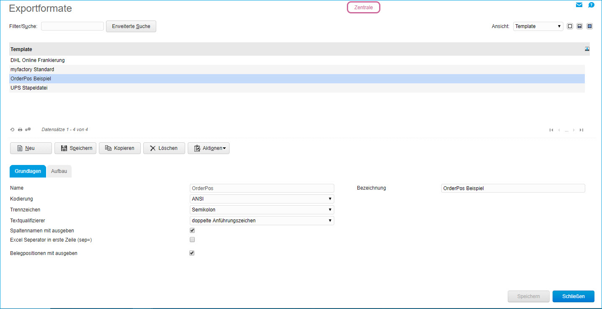This screenshot has width=602, height=309.
Task: Select the split view layout icon
Action: click(x=580, y=26)
